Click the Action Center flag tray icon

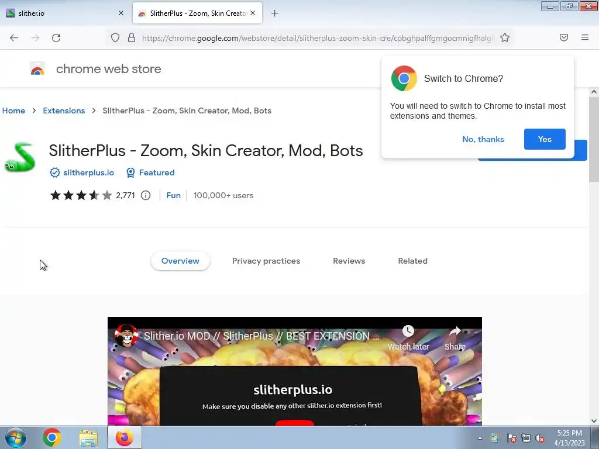[x=511, y=438]
